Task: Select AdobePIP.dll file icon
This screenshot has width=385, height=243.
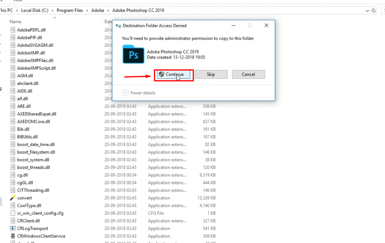Action: point(13,37)
